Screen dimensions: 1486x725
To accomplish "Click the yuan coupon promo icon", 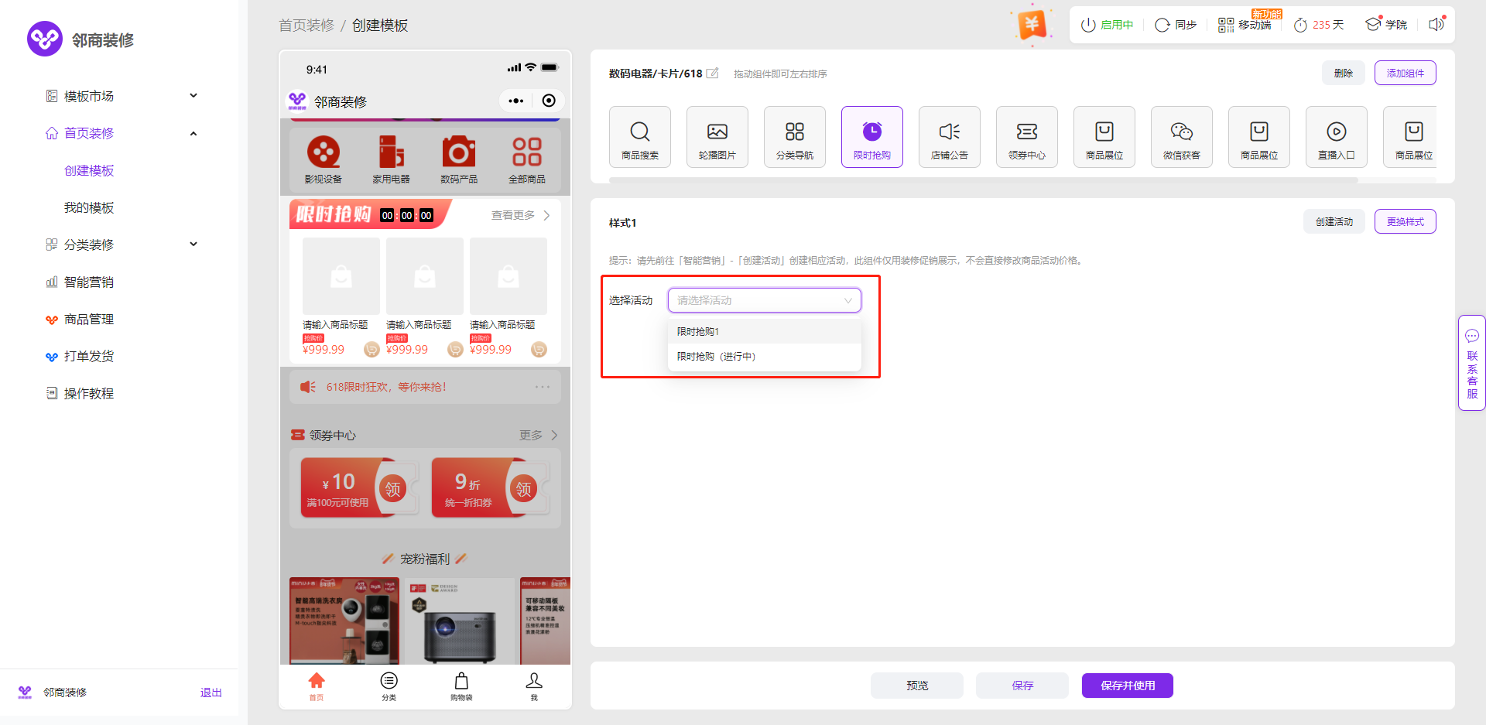I will pyautogui.click(x=1032, y=25).
